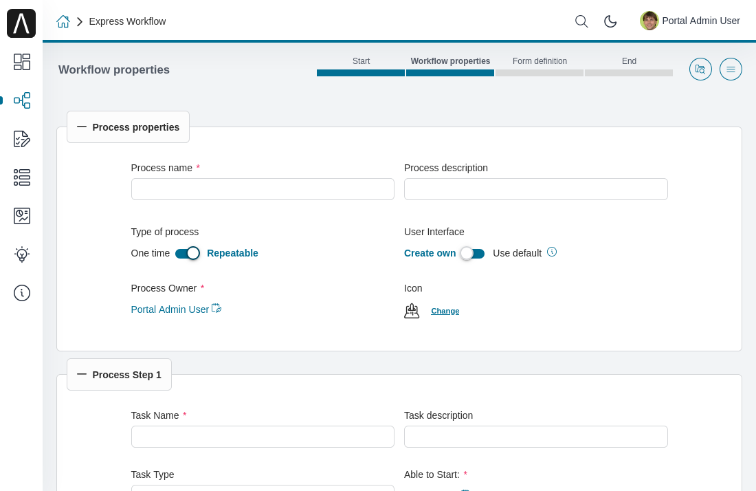Toggle the Repeatable process switch
This screenshot has width=756, height=491.
tap(187, 253)
